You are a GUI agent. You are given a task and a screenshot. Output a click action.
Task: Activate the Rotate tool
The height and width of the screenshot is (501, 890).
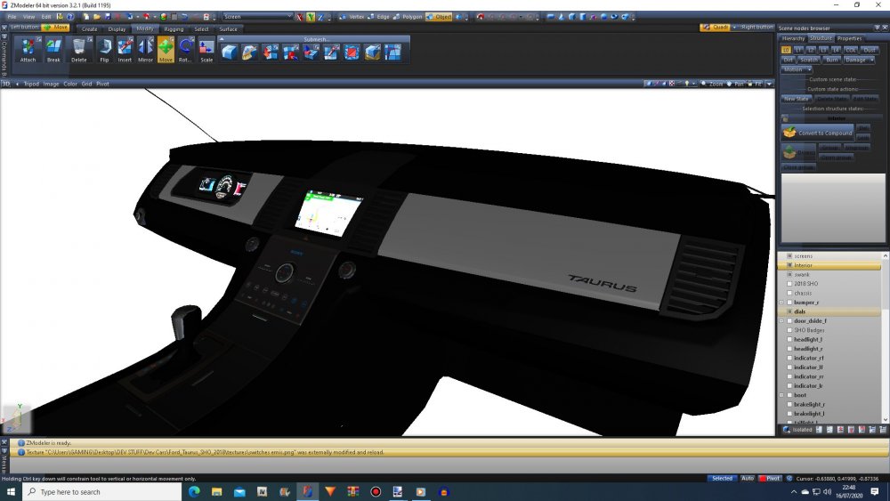point(185,50)
